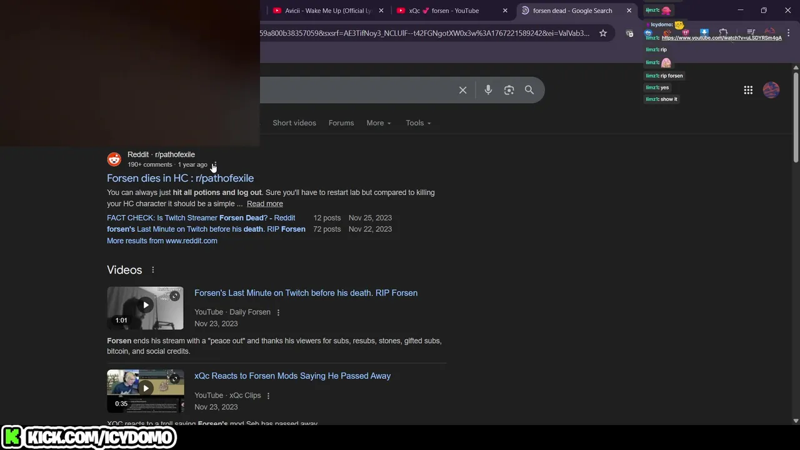Bookmark this page with the star icon
The height and width of the screenshot is (450, 800).
pyautogui.click(x=603, y=33)
